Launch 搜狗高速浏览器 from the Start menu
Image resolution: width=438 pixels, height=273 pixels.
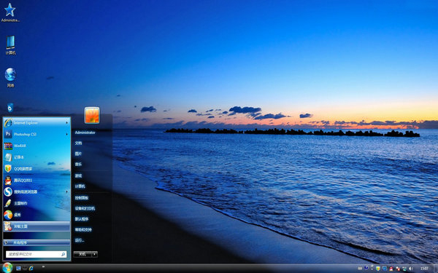(x=36, y=191)
